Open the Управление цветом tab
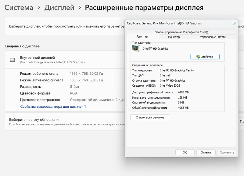Viewport: 244px width, 176px height. tap(213, 37)
